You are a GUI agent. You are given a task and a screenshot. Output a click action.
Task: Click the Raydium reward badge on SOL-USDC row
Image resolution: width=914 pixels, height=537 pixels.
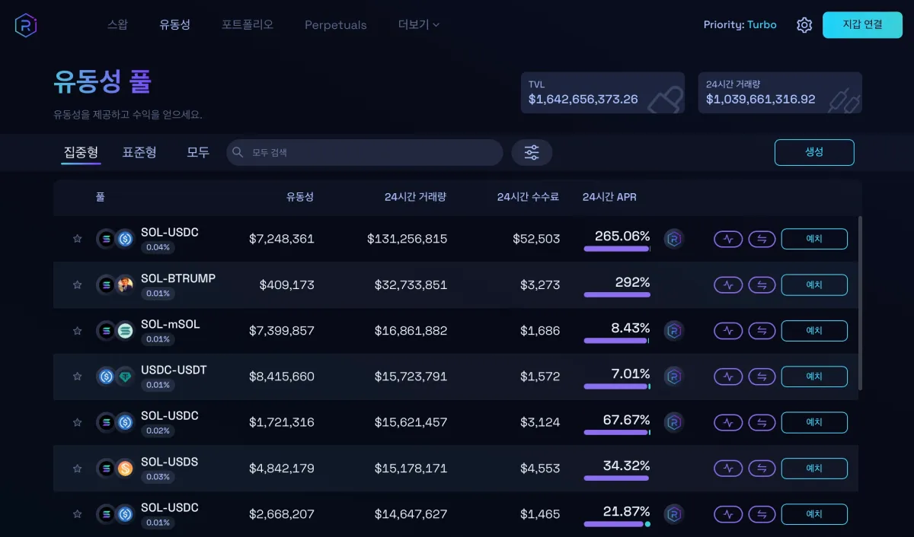coord(673,239)
